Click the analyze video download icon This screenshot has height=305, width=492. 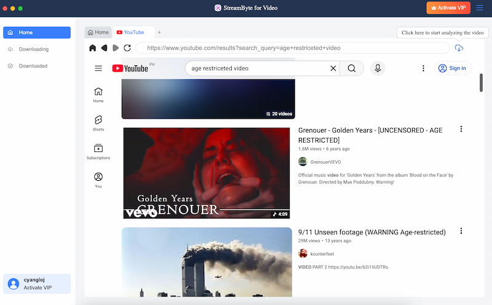(459, 48)
